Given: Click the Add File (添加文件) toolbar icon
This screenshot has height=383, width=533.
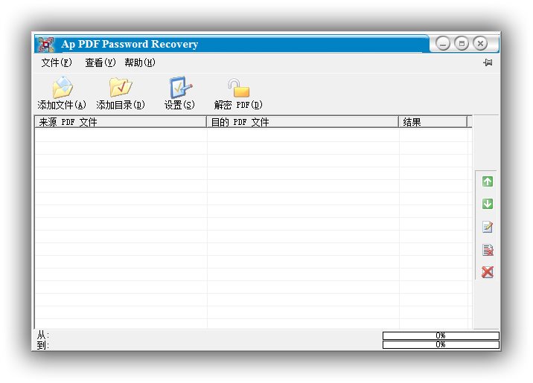Looking at the screenshot, I should point(63,88).
